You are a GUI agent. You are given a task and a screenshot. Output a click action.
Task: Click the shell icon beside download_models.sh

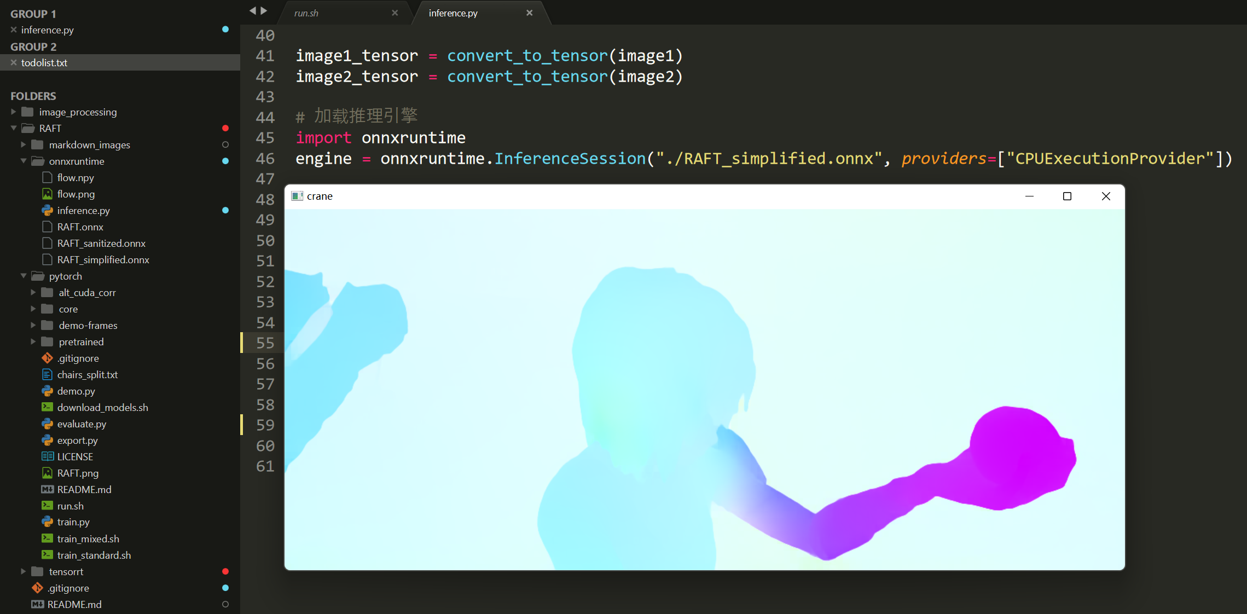47,407
